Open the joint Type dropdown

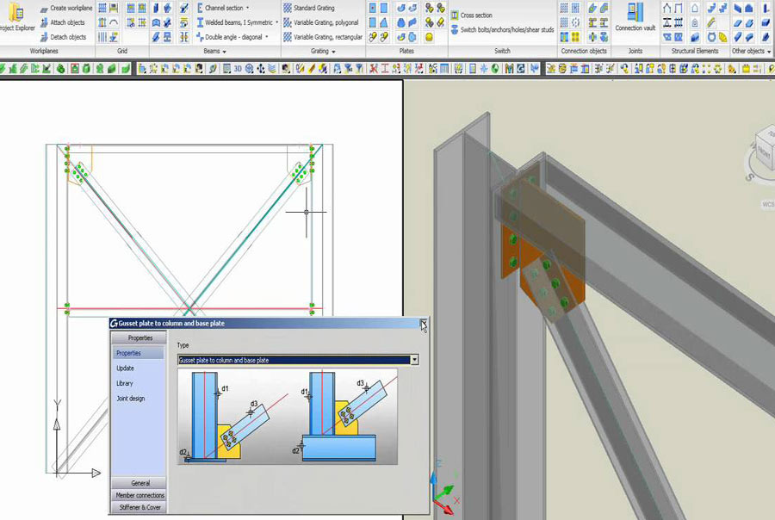click(x=414, y=360)
